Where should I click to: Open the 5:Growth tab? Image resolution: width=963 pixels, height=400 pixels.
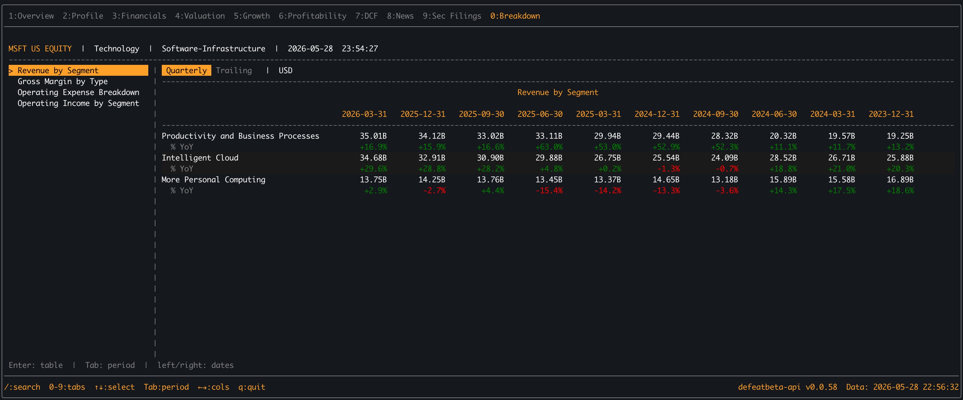point(252,16)
